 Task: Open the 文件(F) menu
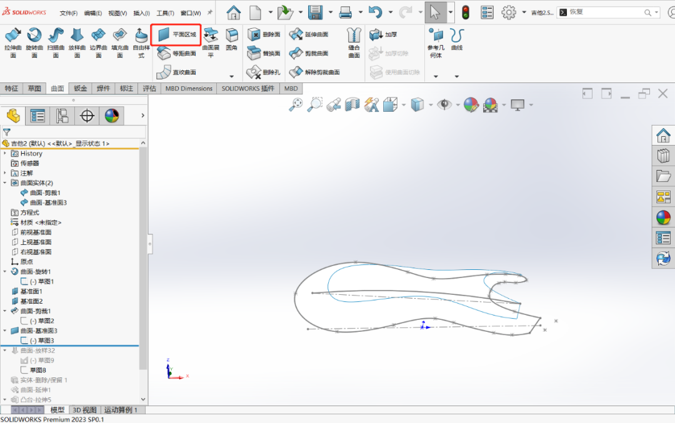[69, 13]
